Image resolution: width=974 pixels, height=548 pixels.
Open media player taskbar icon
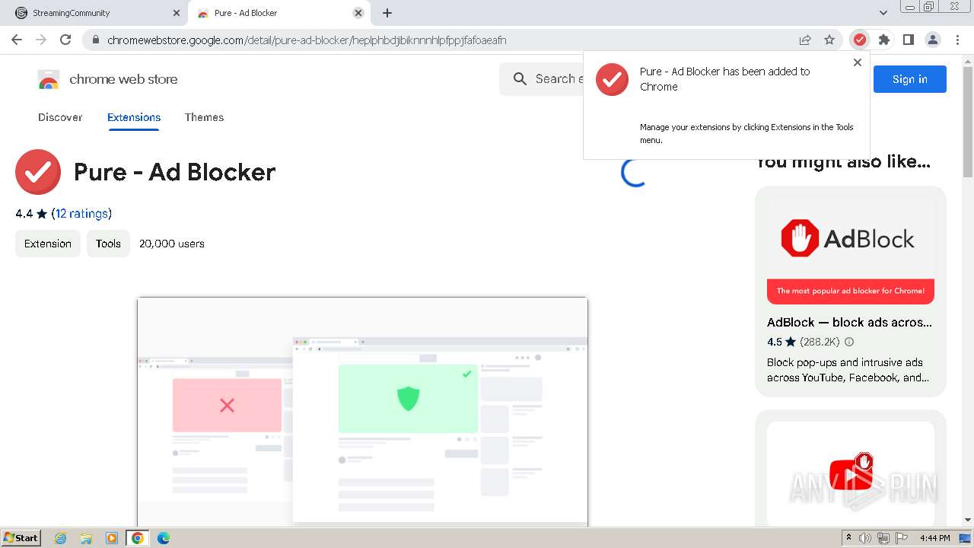coord(112,538)
